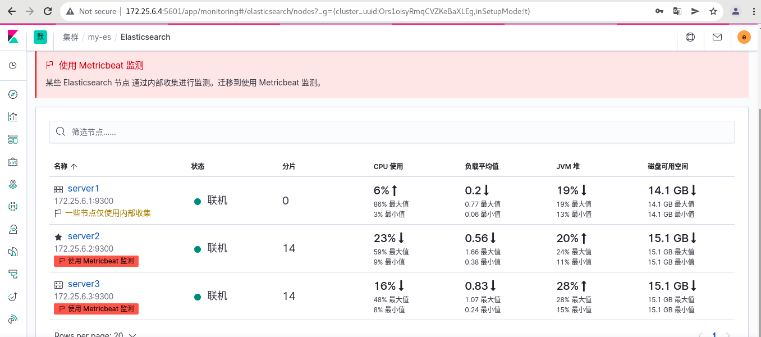
Task: Click 使用 Metricbeat 监测 callout title
Action: click(x=101, y=66)
